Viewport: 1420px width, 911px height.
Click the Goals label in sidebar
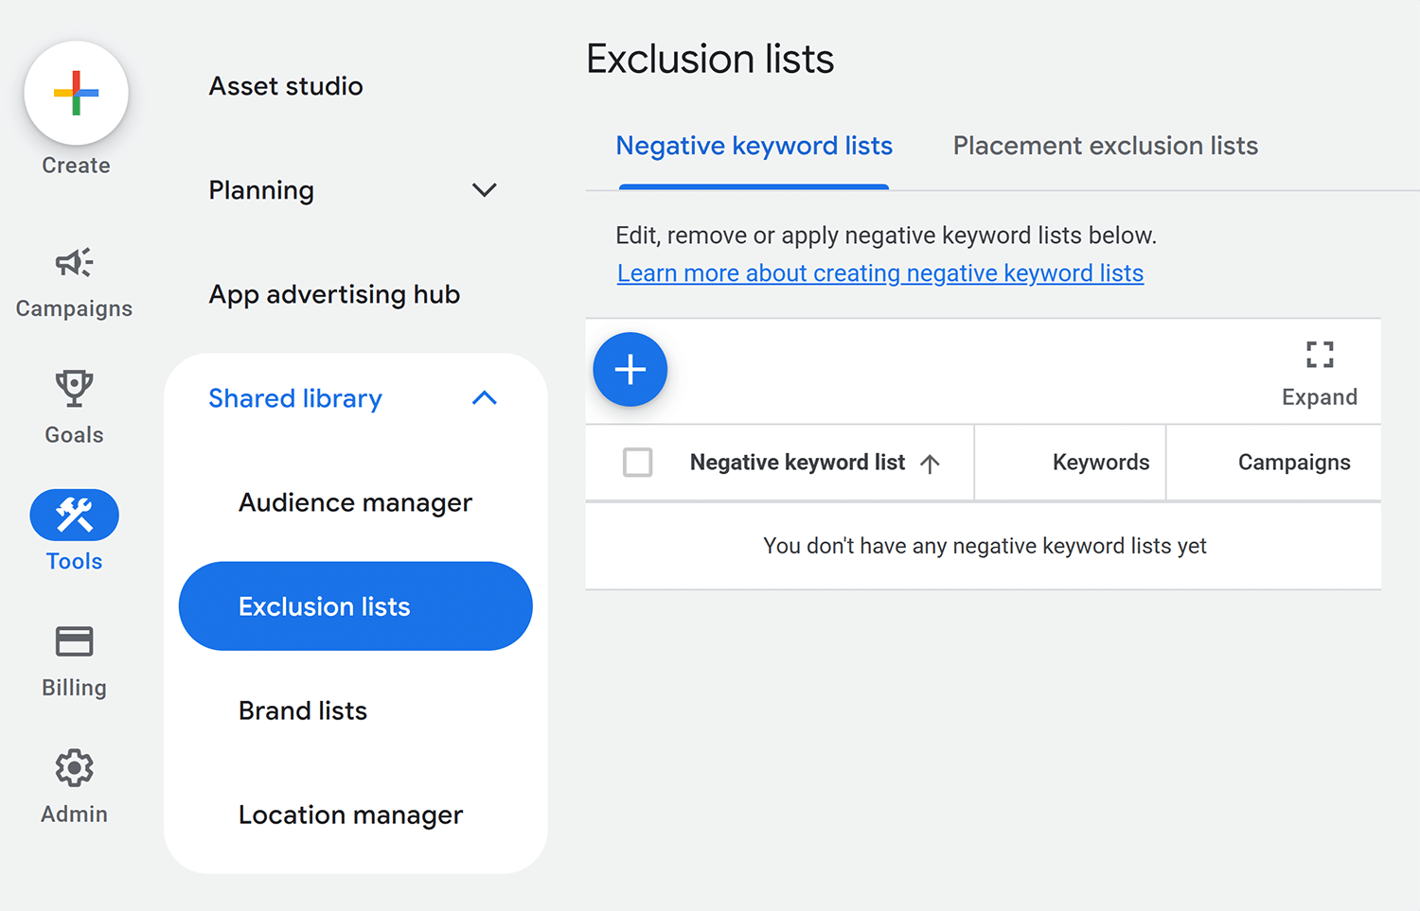(x=74, y=435)
